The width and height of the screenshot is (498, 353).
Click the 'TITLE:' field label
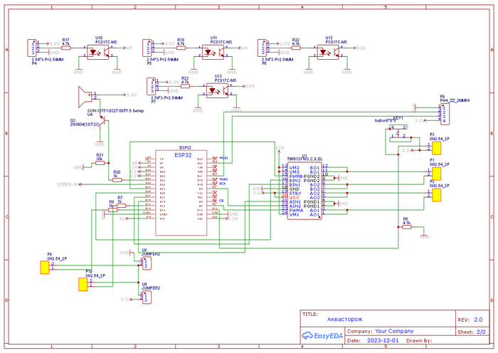point(310,315)
